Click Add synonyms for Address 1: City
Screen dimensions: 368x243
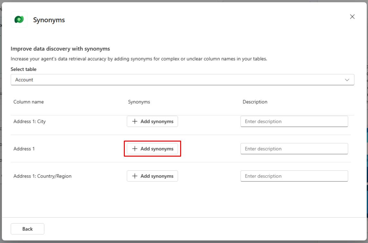[152, 121]
